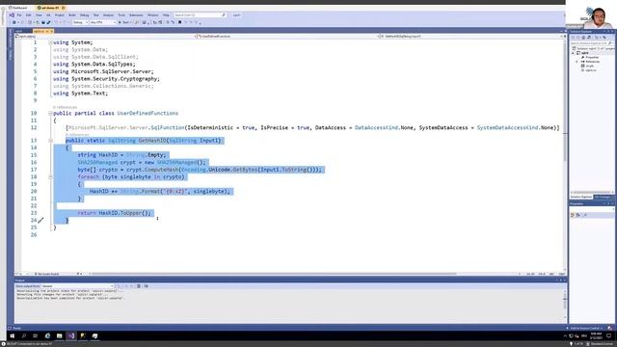Click the Navigate Backward toolbar icon

(14, 22)
